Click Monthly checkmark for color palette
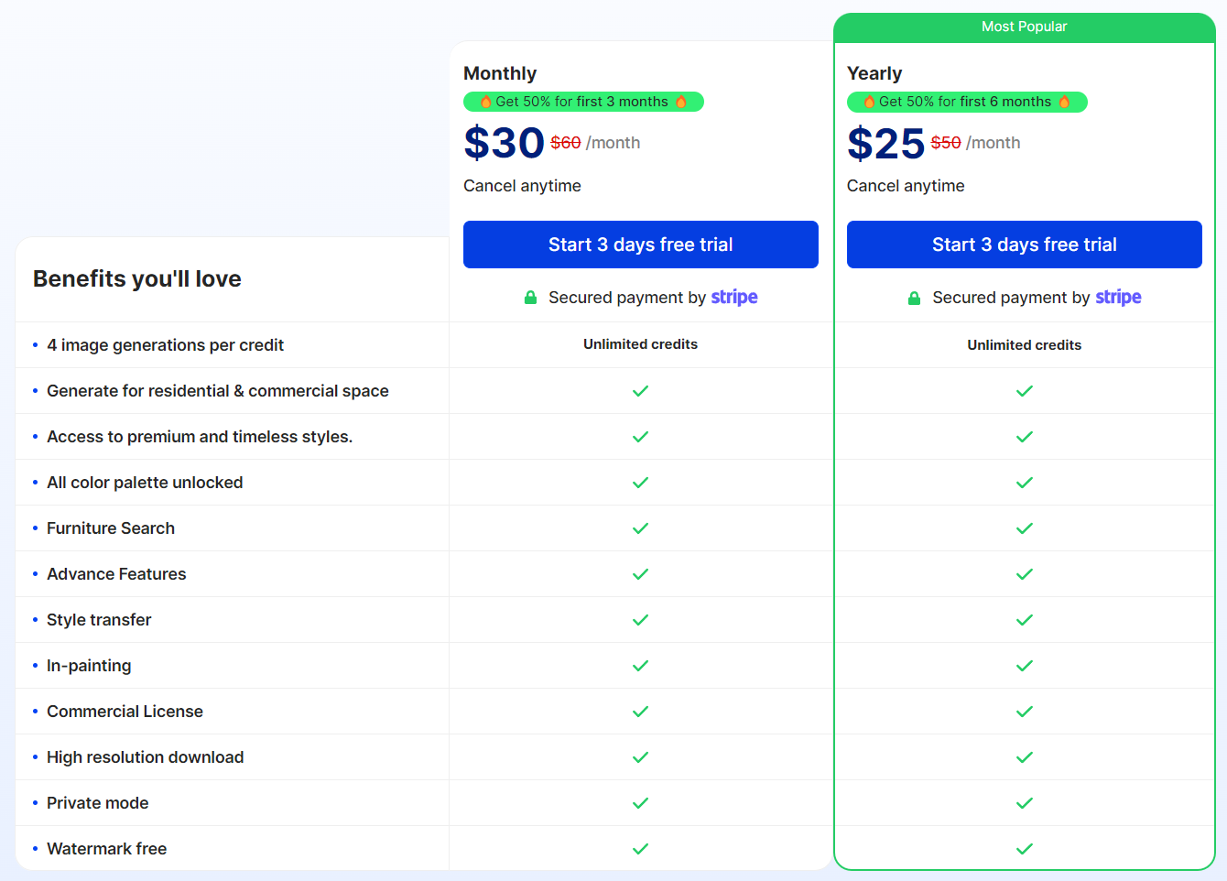The image size is (1227, 881). tap(641, 483)
